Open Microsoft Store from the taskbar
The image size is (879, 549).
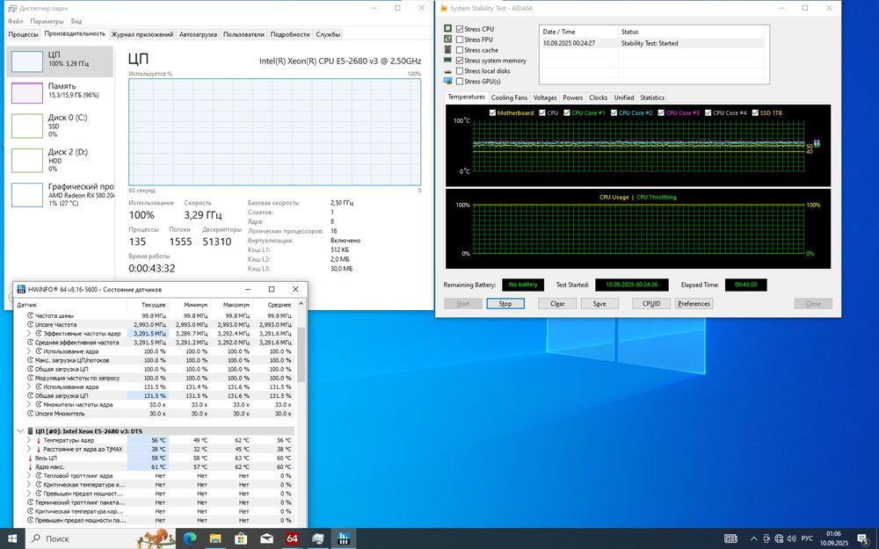(x=241, y=538)
